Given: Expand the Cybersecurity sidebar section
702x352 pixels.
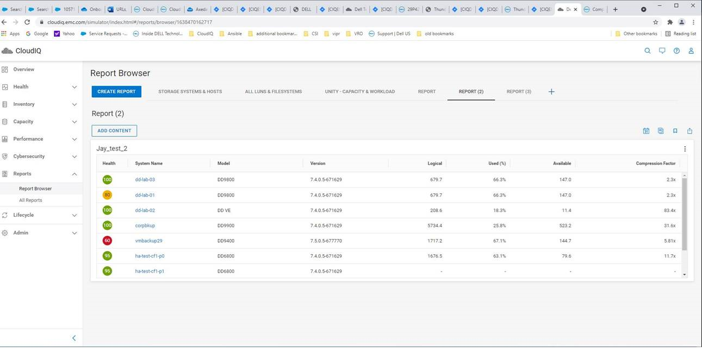Looking at the screenshot, I should coord(74,156).
